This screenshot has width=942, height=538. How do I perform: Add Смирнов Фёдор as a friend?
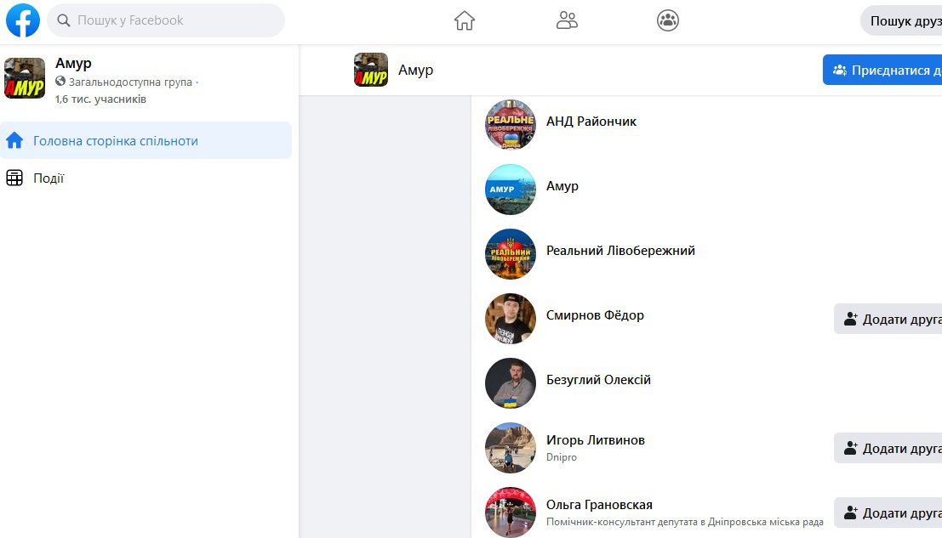tap(888, 319)
